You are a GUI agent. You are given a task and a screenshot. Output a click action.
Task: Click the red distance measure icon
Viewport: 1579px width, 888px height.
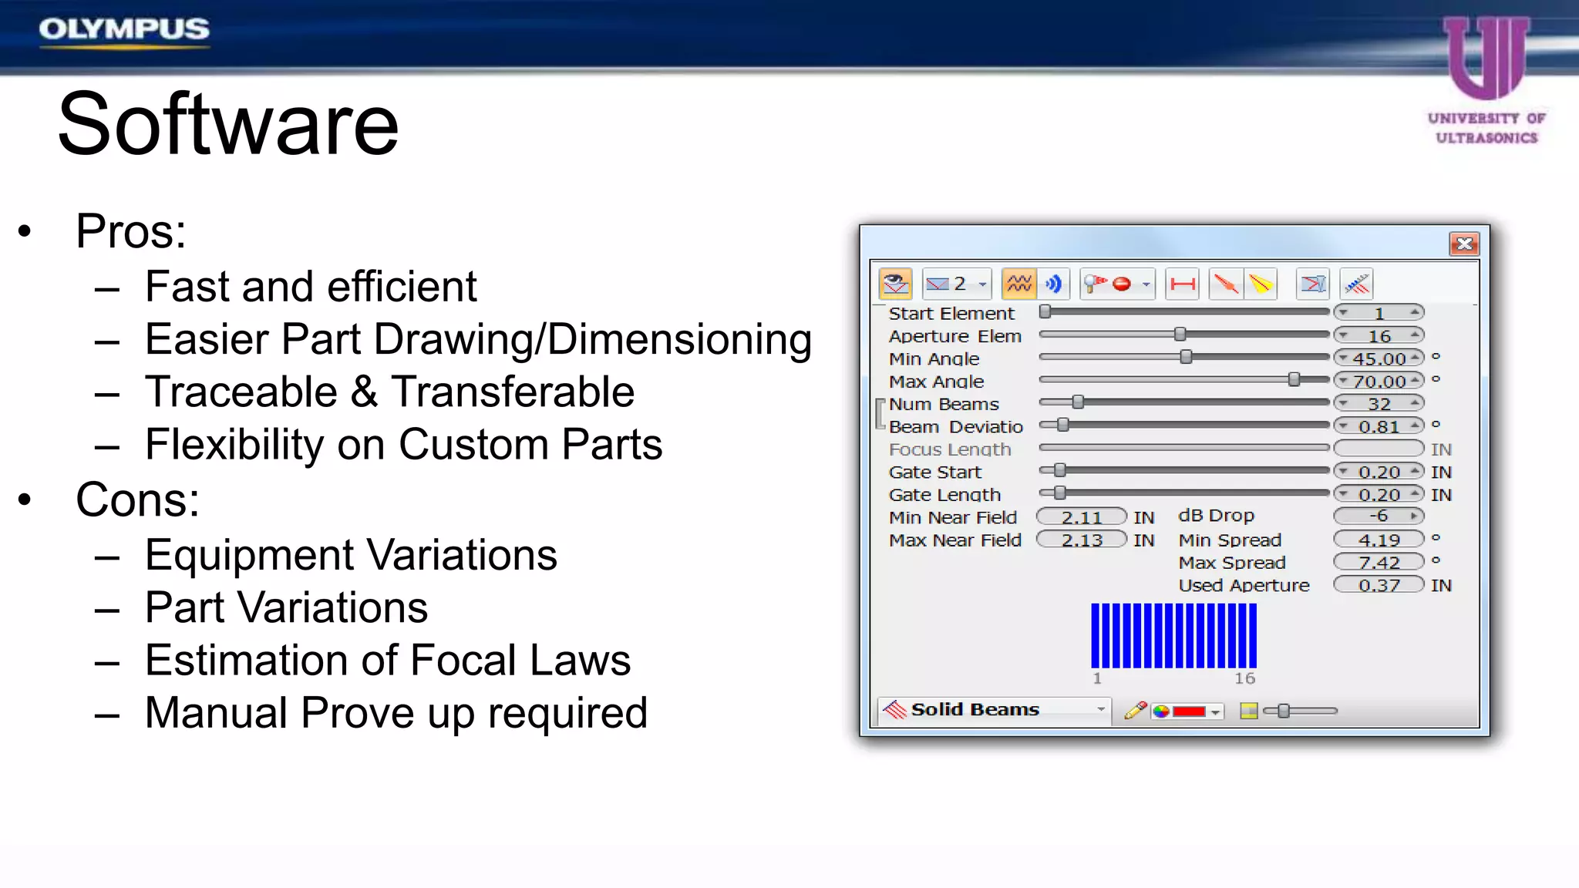1183,284
